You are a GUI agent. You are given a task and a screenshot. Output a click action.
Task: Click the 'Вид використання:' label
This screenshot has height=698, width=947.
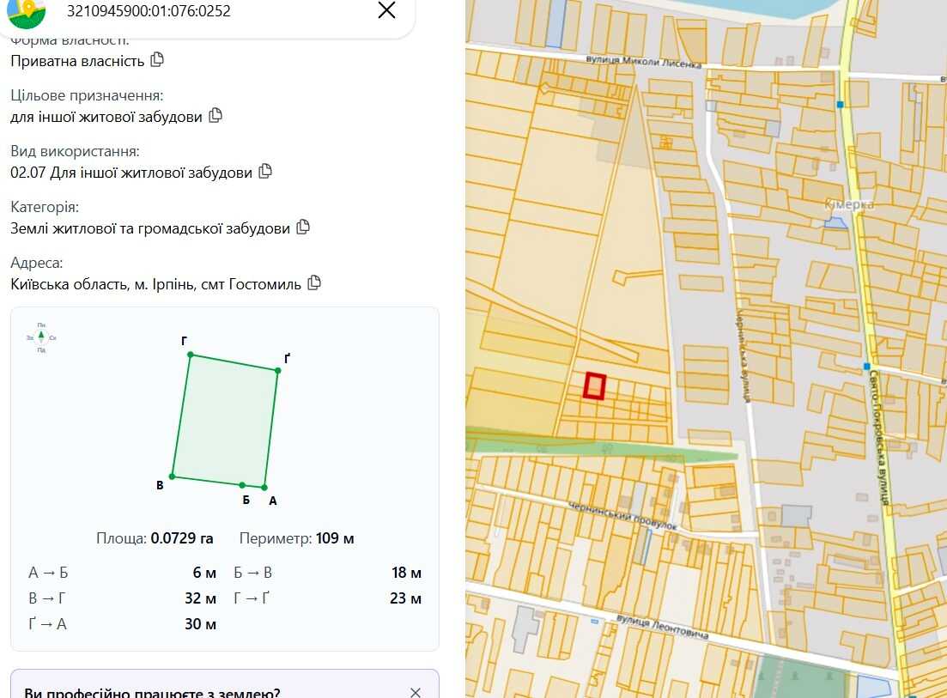(75, 151)
